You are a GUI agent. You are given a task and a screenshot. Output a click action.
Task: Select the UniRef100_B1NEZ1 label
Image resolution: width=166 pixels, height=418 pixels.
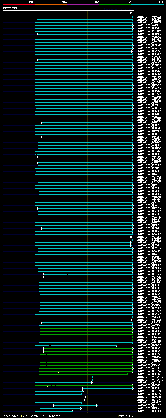tap(149, 222)
